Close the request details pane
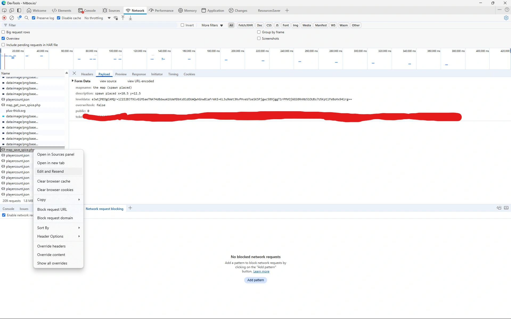Viewport: 511px width, 319px height. [x=74, y=73]
